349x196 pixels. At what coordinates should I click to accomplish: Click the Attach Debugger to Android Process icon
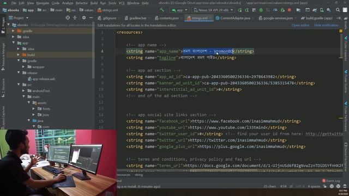pyautogui.click(x=282, y=10)
